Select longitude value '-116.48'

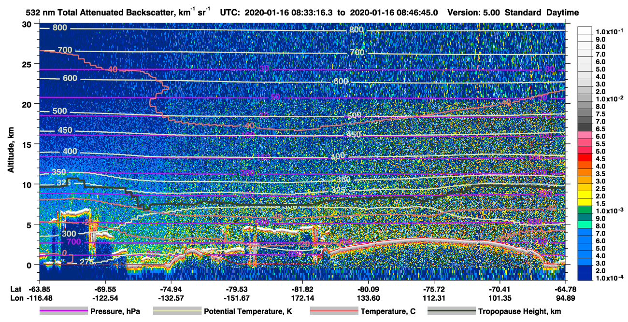[x=41, y=297]
